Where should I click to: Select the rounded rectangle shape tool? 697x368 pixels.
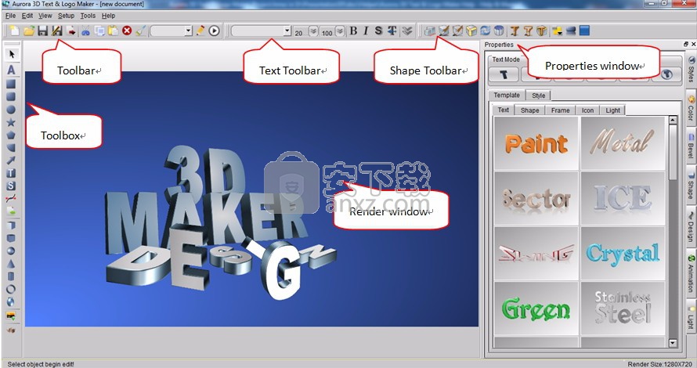click(11, 96)
